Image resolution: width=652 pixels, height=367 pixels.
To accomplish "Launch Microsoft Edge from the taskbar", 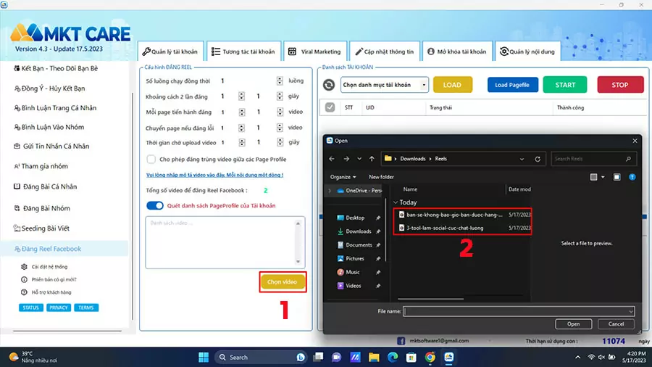I will [393, 357].
